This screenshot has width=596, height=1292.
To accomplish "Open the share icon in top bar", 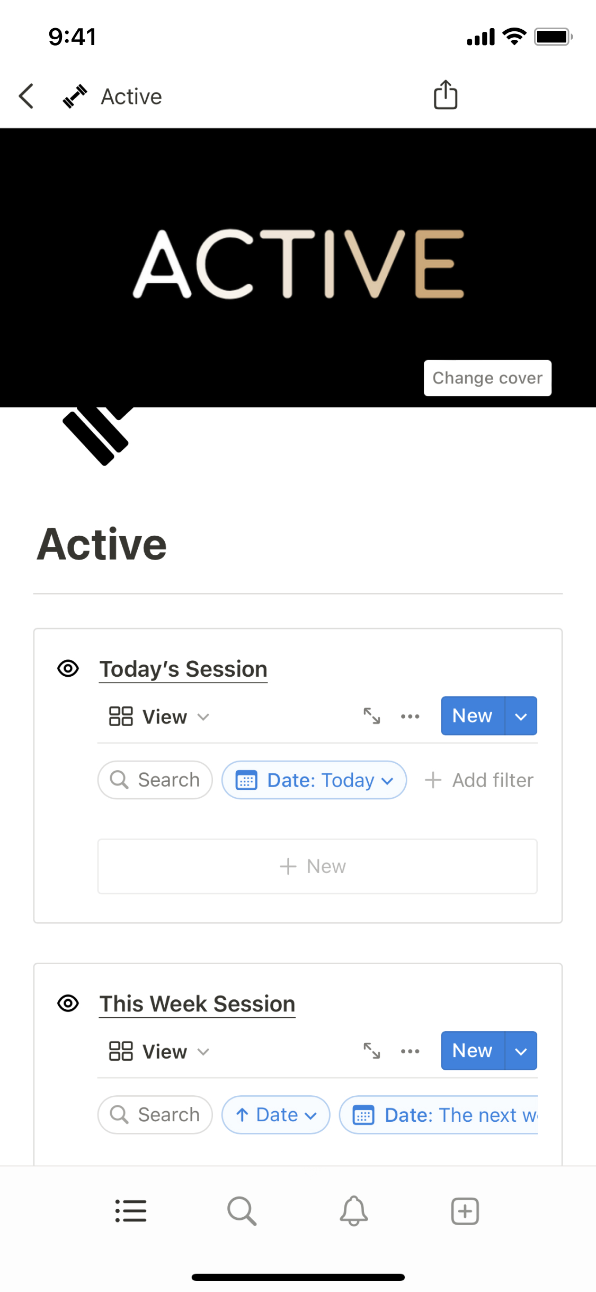I will (446, 95).
